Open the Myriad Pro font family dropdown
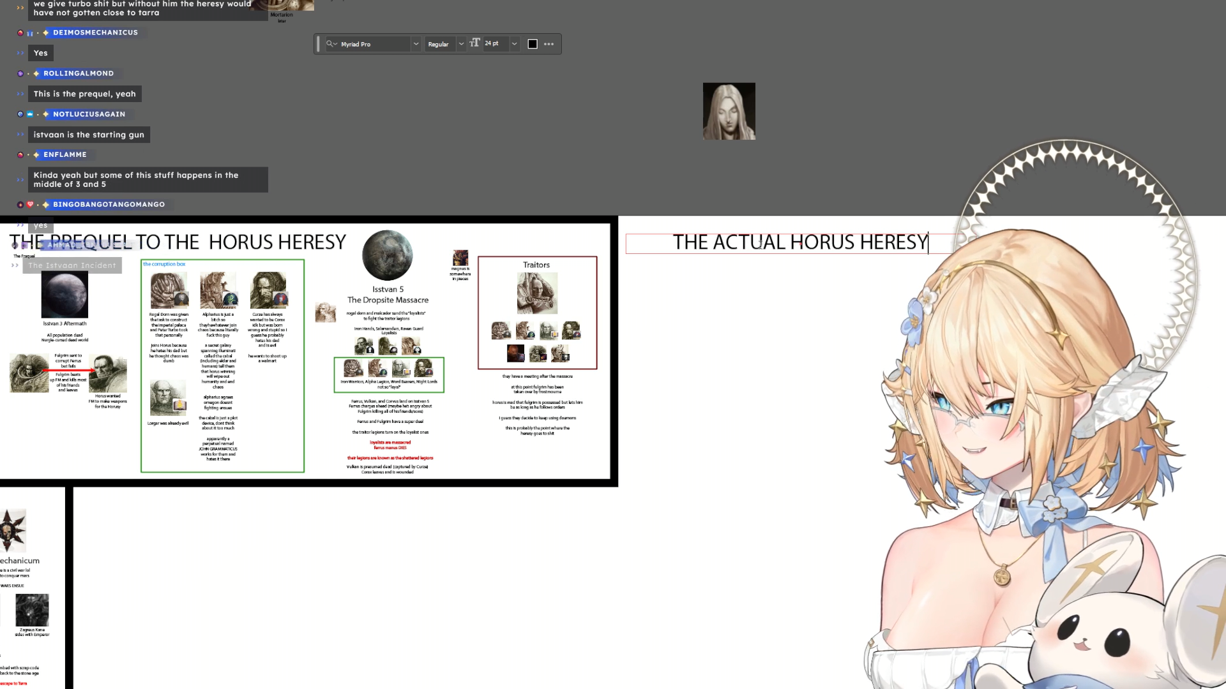 coord(416,44)
